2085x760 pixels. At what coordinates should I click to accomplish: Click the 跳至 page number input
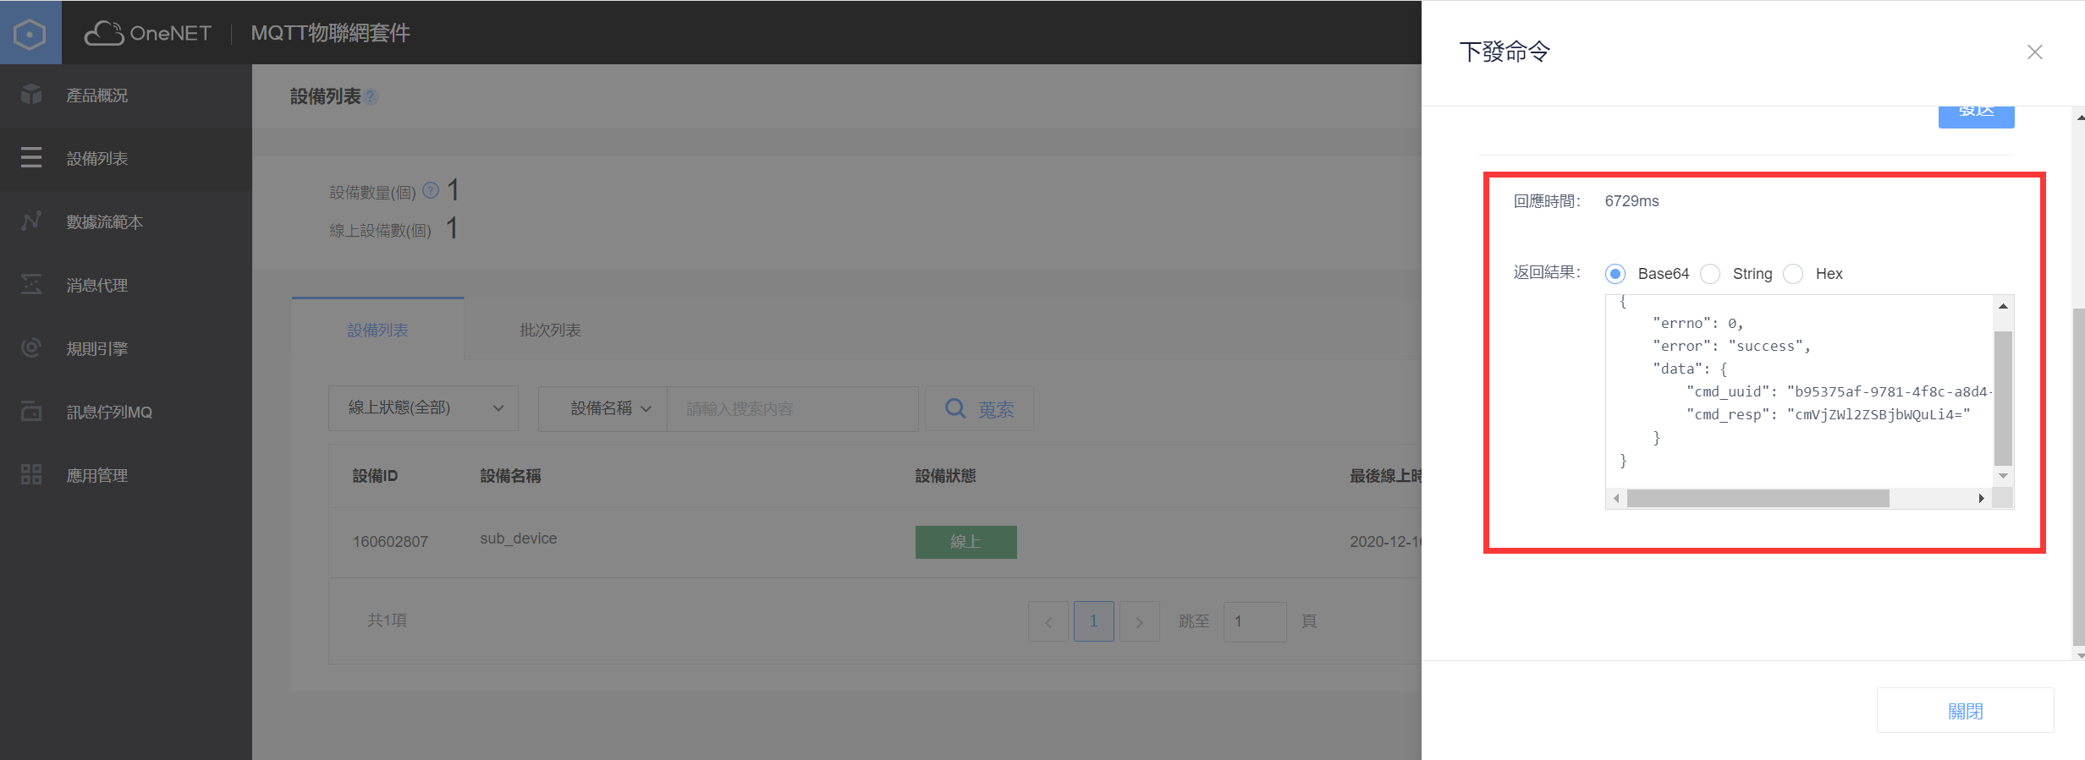click(x=1255, y=621)
